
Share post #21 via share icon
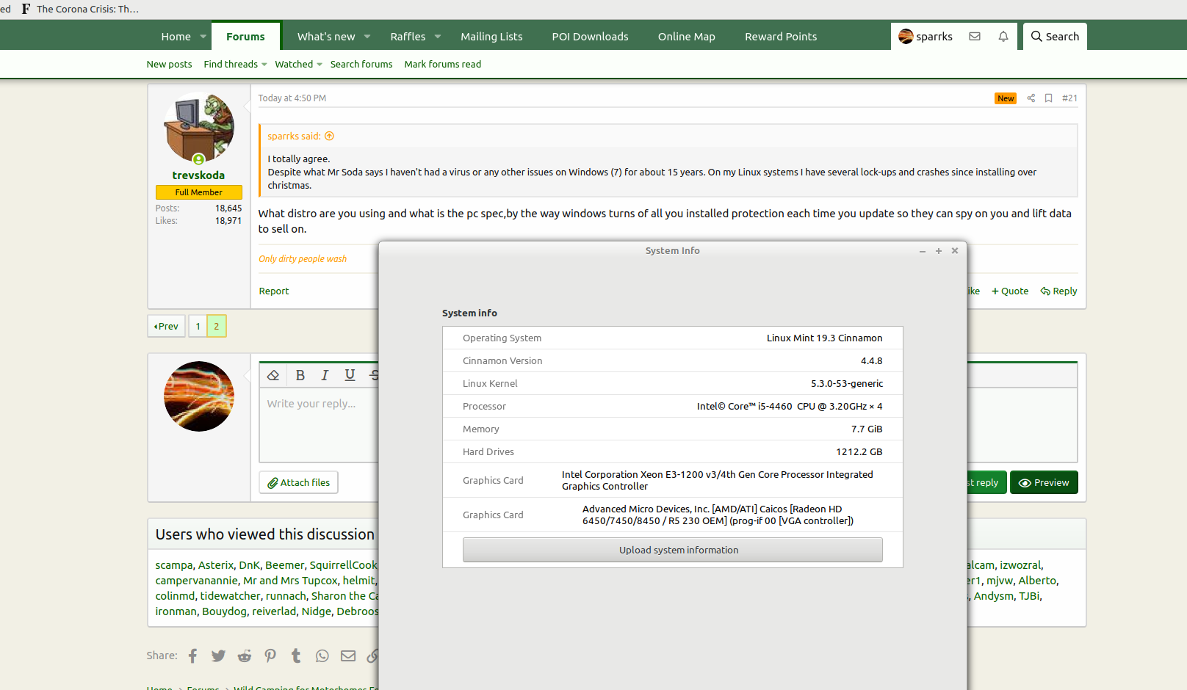point(1031,98)
